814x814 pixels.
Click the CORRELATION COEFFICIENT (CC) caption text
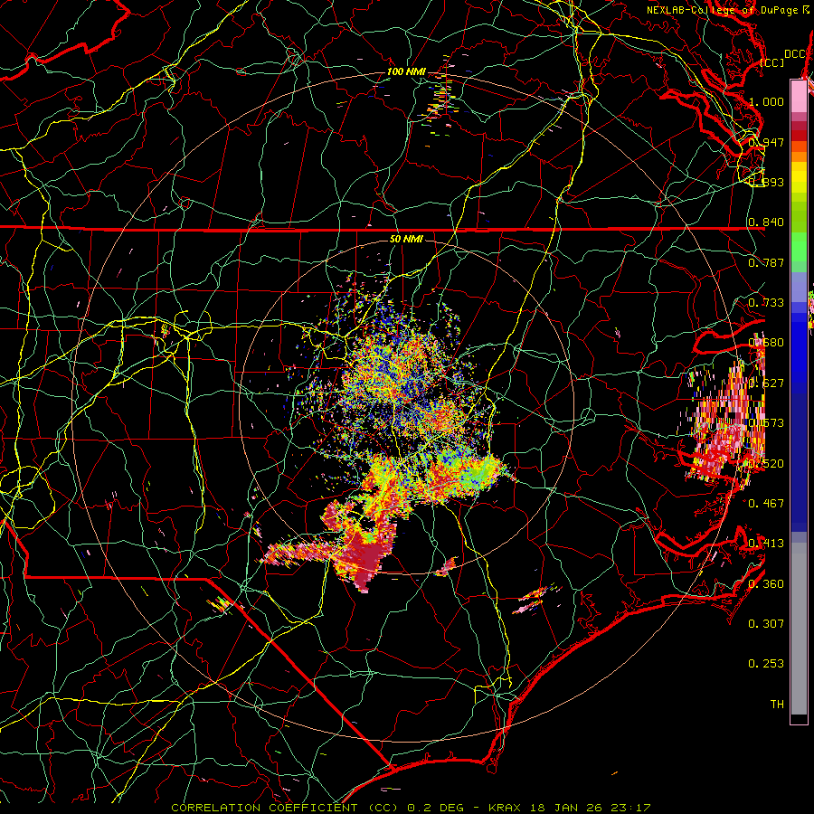tap(285, 808)
